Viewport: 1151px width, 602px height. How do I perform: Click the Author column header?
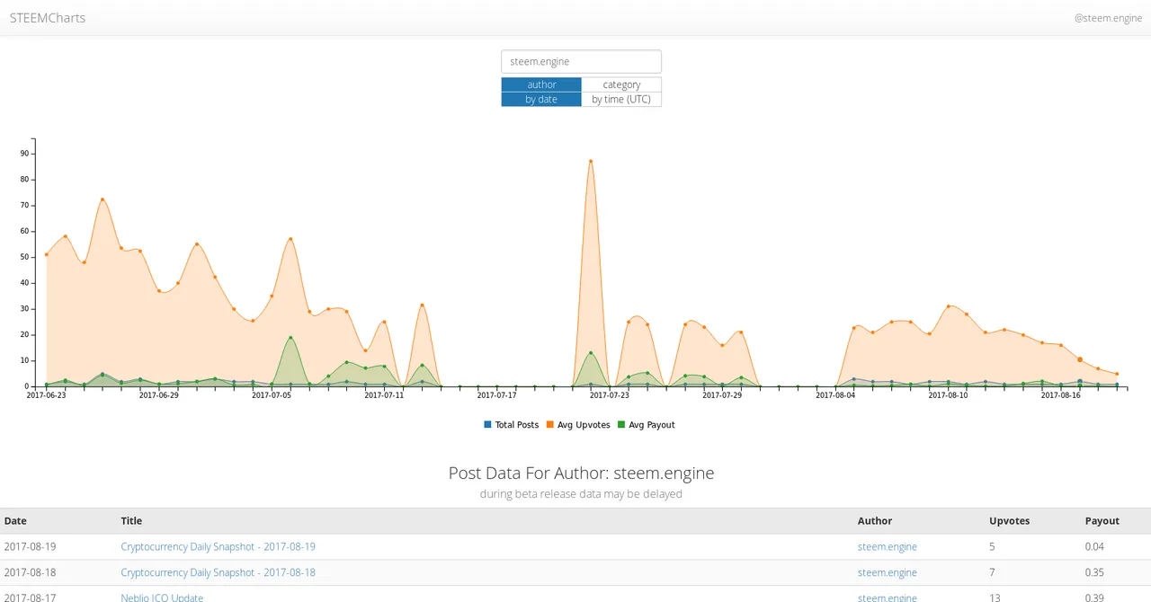(x=875, y=520)
